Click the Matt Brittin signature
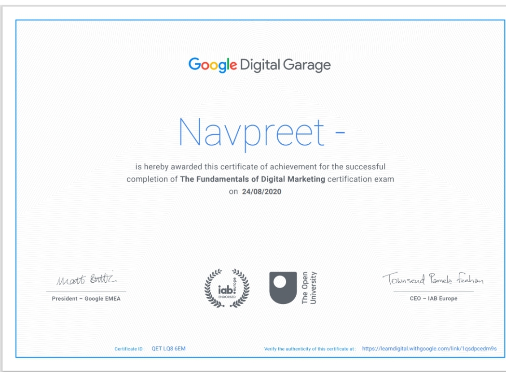Image resolution: width=506 pixels, height=372 pixels. coord(86,278)
